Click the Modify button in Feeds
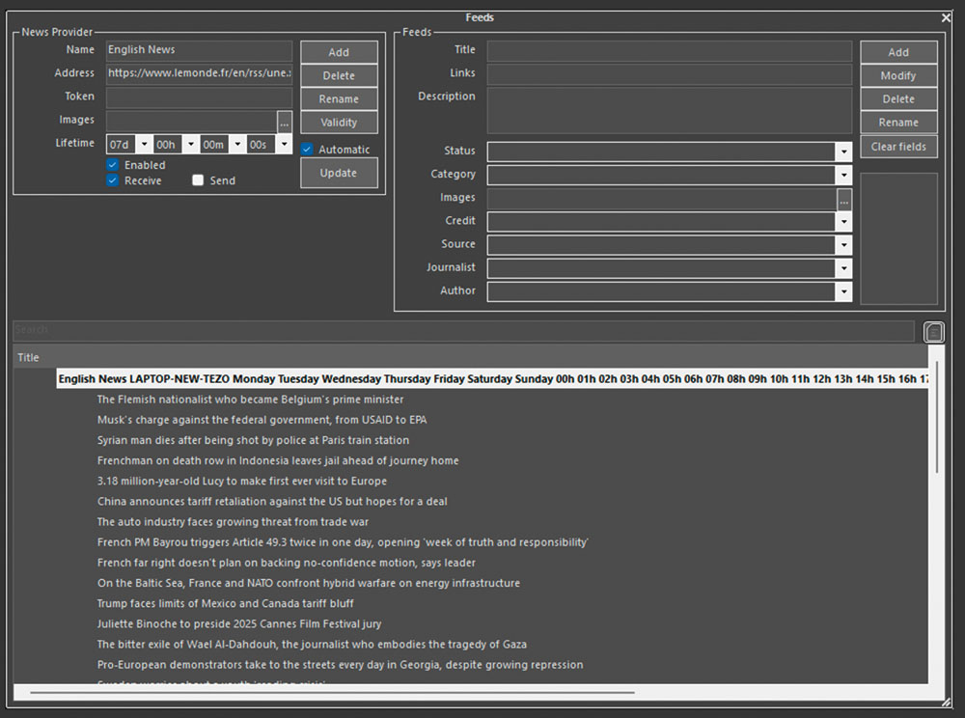Image resolution: width=965 pixels, height=718 pixels. click(x=898, y=76)
